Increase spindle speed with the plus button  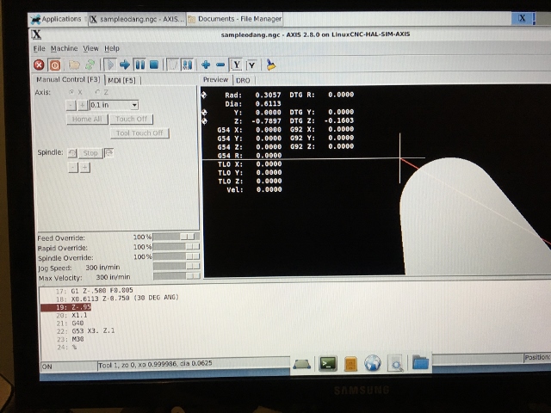click(x=84, y=168)
